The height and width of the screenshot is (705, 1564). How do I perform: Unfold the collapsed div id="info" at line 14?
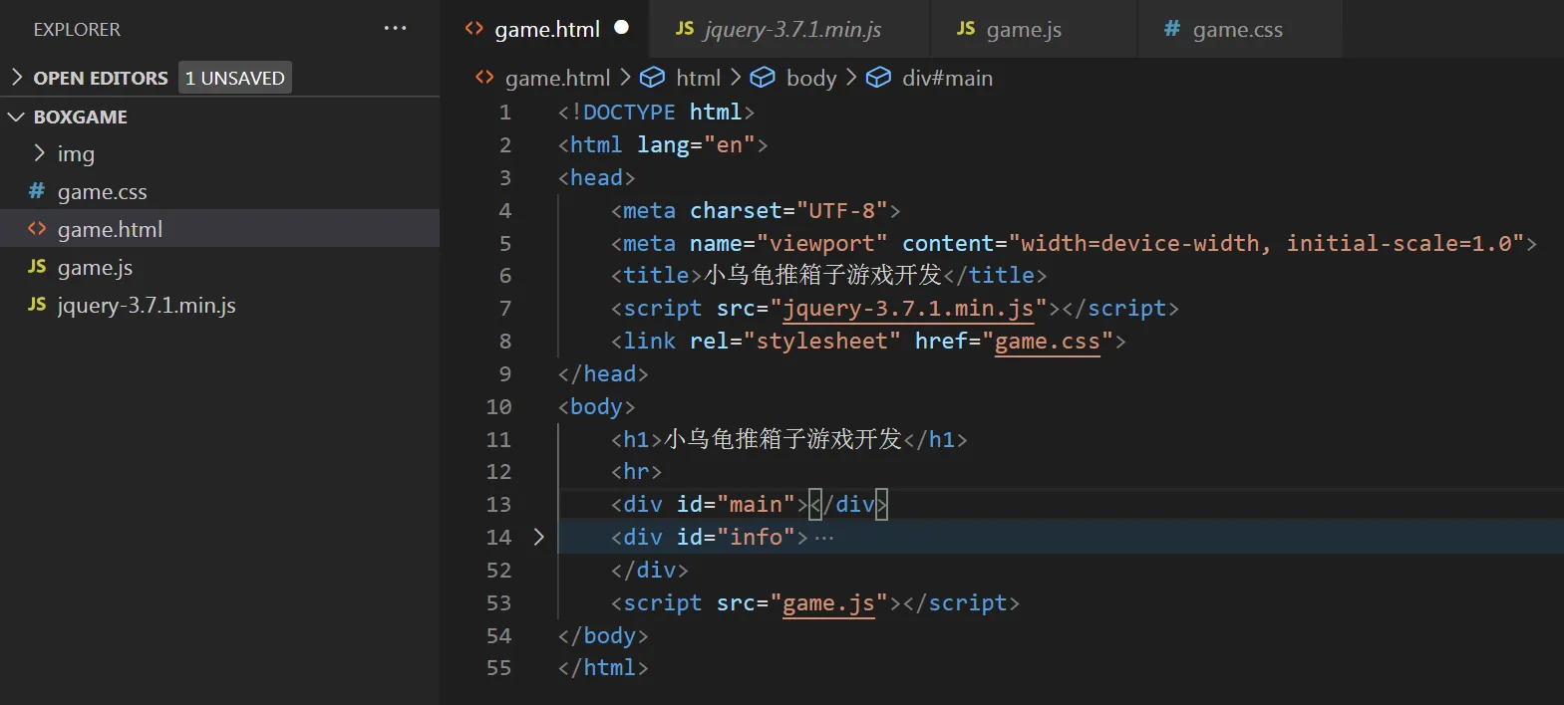click(x=538, y=537)
